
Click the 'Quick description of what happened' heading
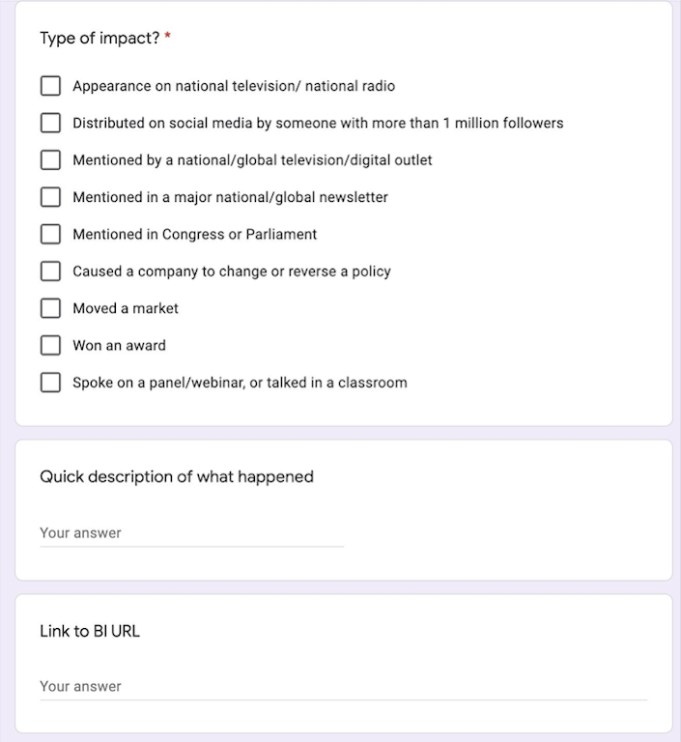[x=177, y=476]
